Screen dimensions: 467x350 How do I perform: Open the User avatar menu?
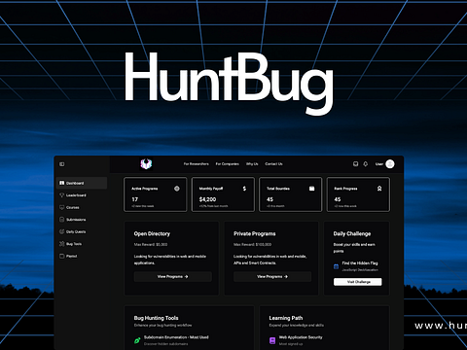390,164
